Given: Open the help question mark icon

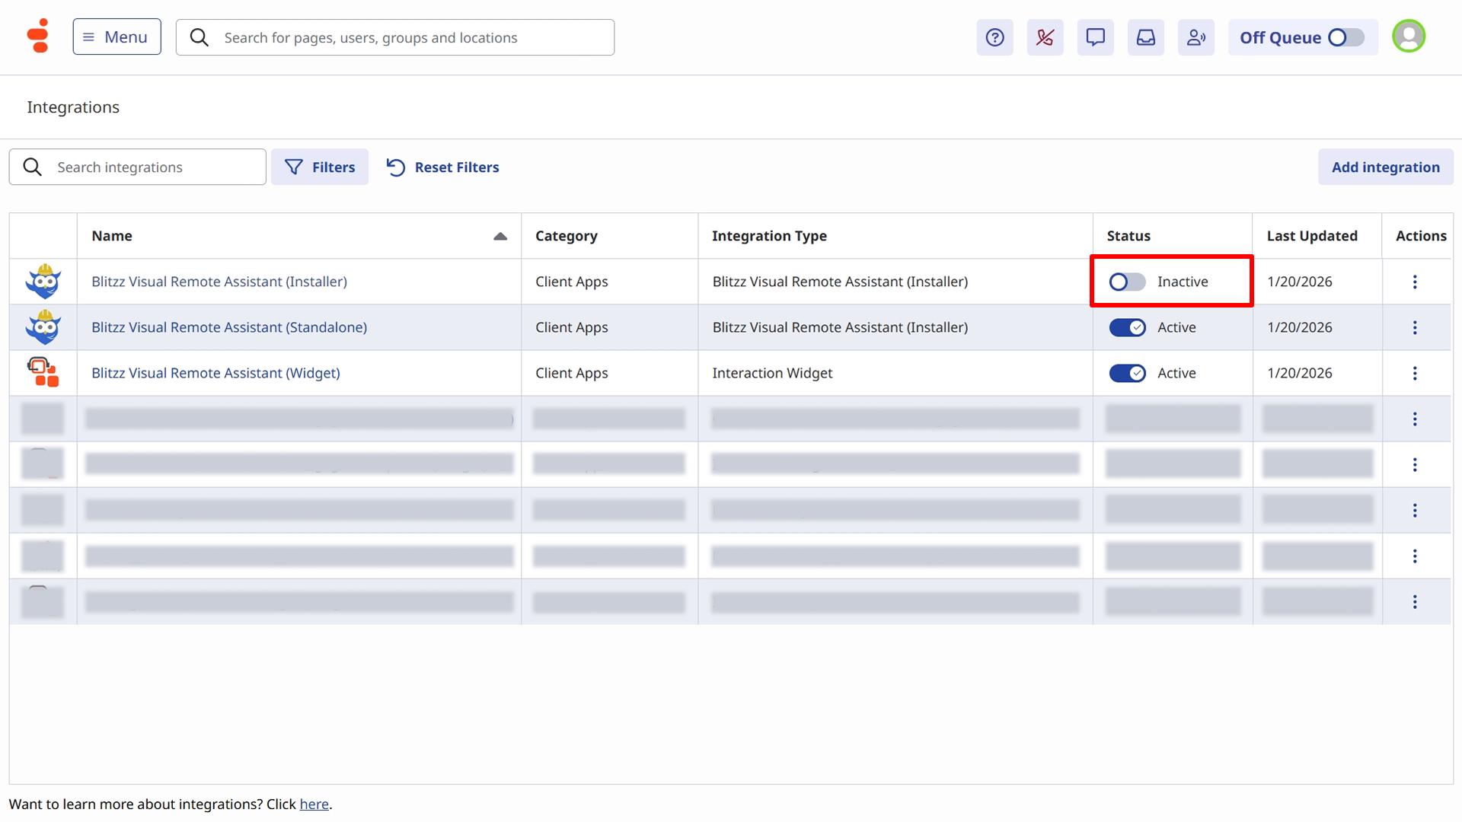Looking at the screenshot, I should click(x=994, y=37).
